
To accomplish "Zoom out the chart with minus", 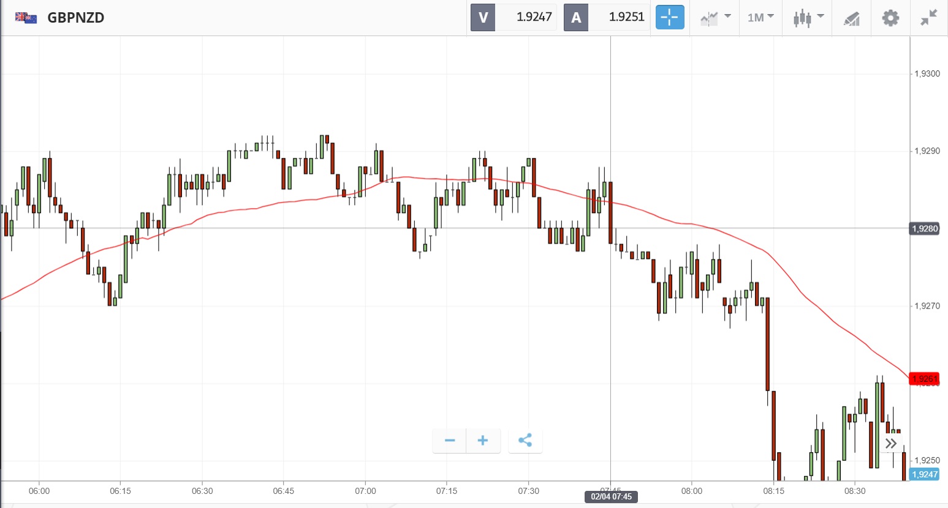I will 450,441.
